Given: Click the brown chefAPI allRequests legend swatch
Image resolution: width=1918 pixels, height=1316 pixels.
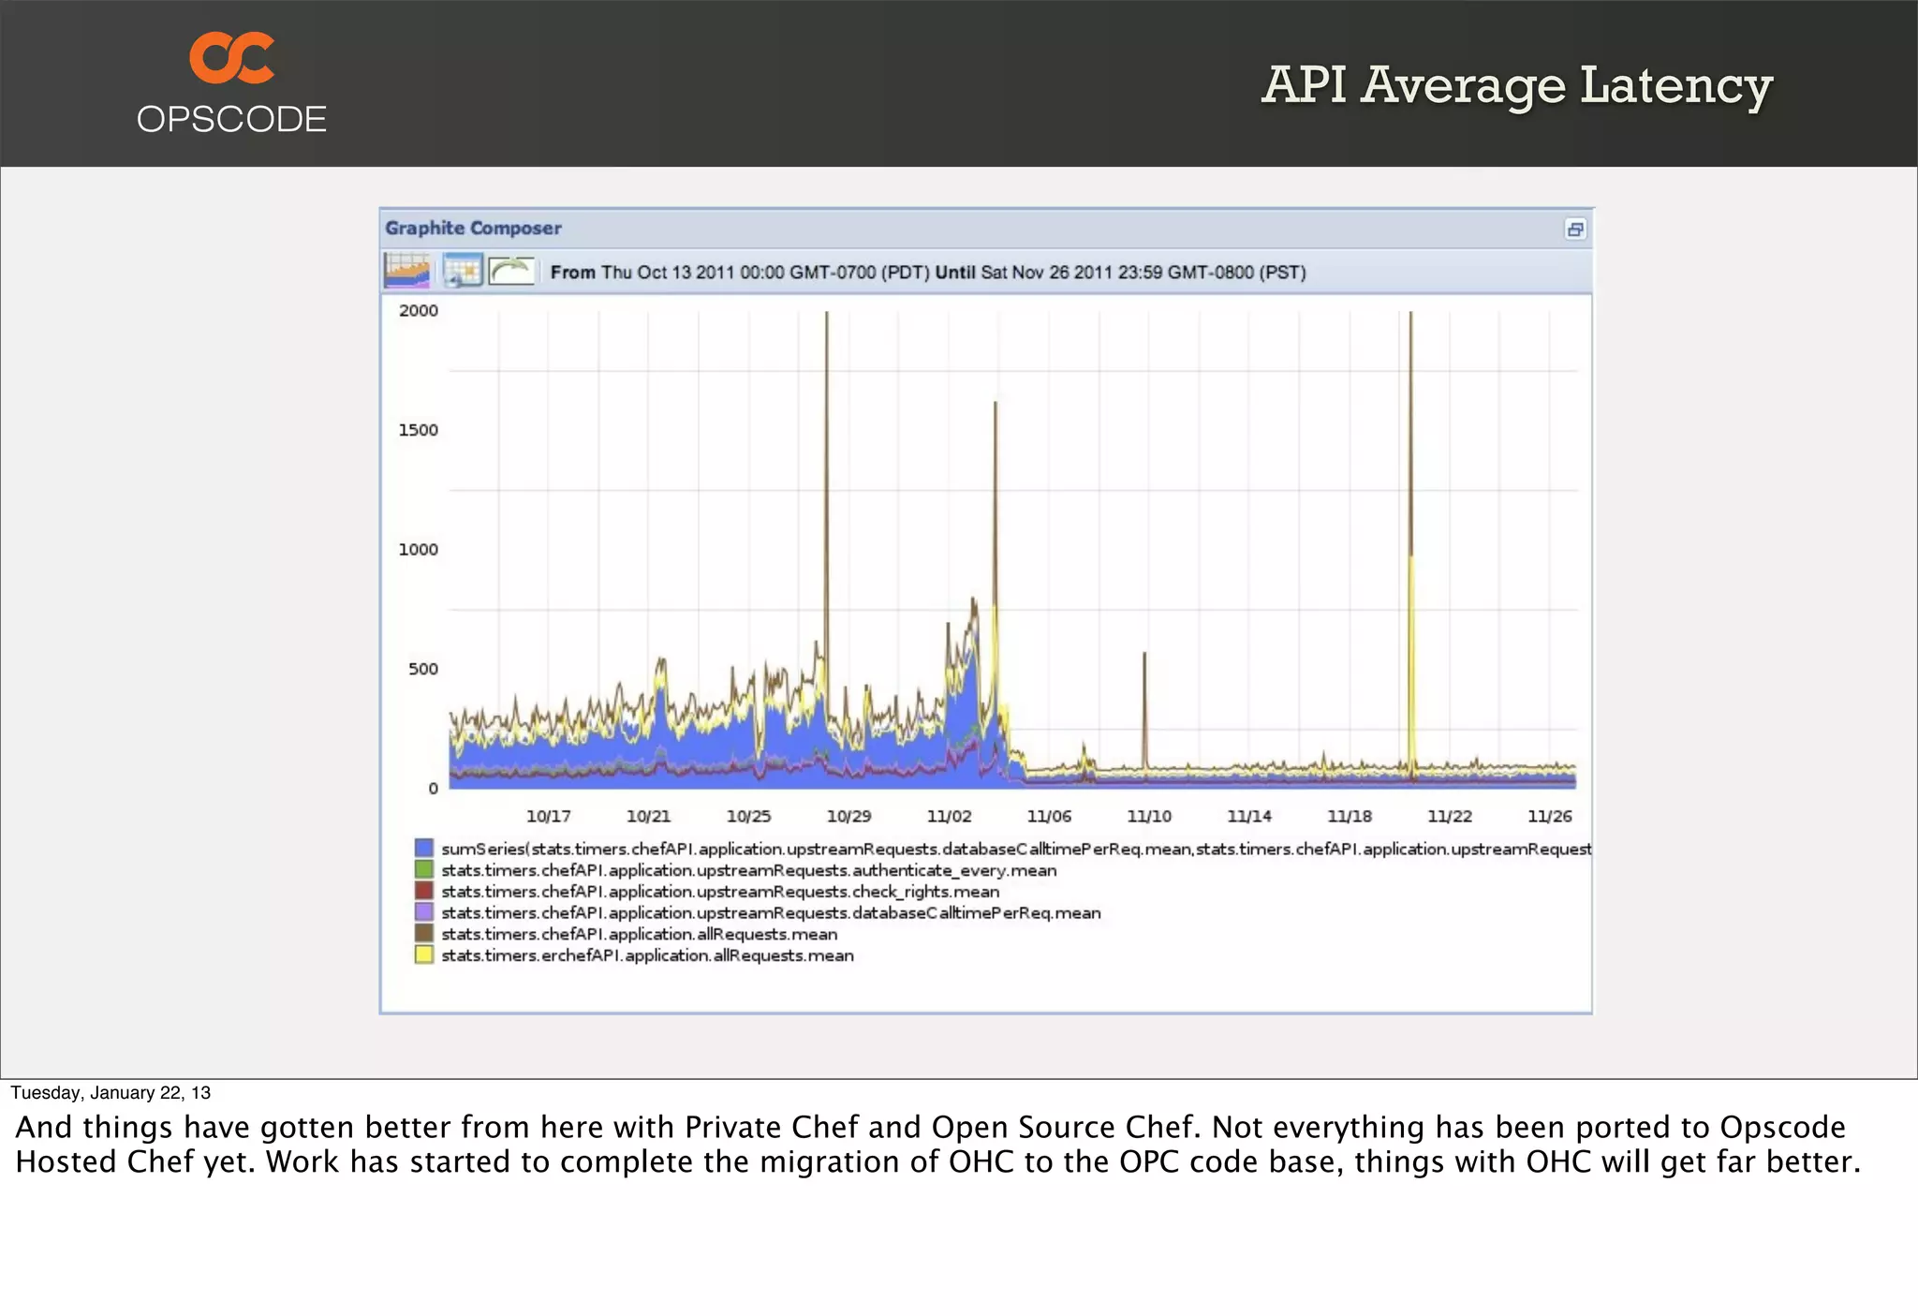Looking at the screenshot, I should [x=424, y=934].
